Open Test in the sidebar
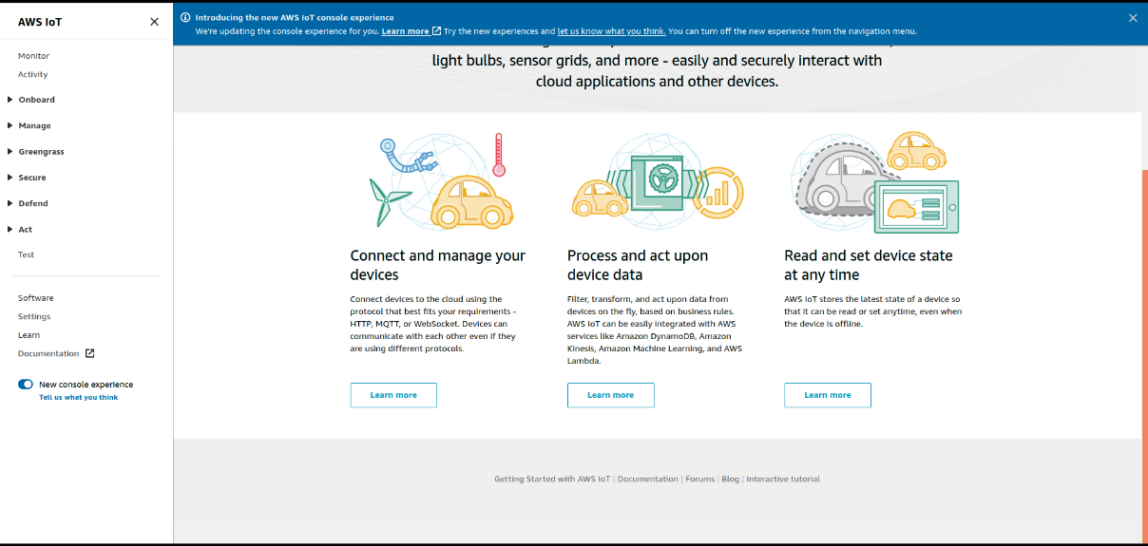The width and height of the screenshot is (1148, 546). tap(26, 254)
